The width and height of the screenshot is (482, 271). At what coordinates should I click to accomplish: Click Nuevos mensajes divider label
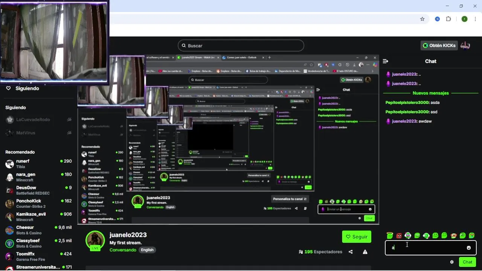point(431,93)
